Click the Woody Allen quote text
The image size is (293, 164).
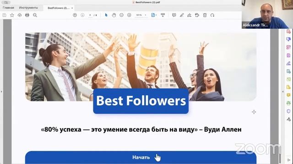(141, 129)
